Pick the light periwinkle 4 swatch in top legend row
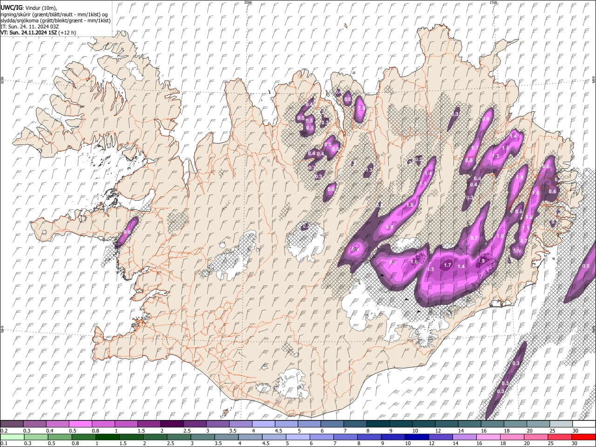 pos(264,424)
